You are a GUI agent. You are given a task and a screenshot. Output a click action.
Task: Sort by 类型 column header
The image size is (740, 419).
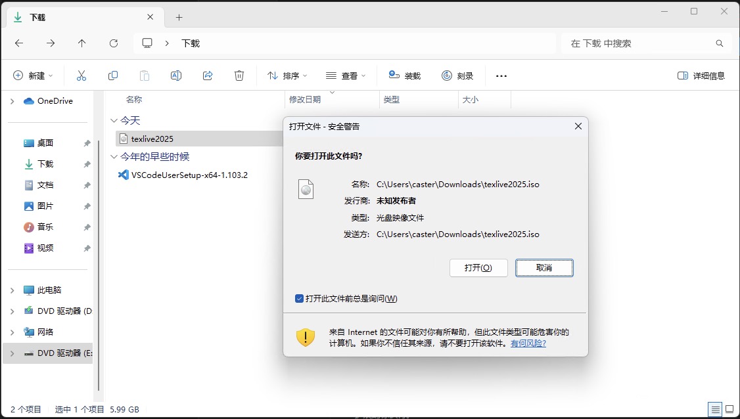coord(391,100)
